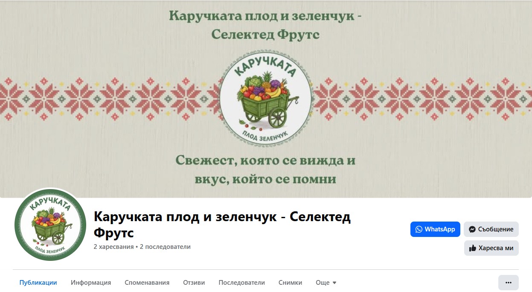View the Последователи tab
This screenshot has width=532, height=292.
point(242,283)
